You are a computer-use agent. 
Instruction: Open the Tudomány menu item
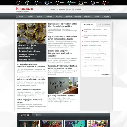click(x=68, y=16)
